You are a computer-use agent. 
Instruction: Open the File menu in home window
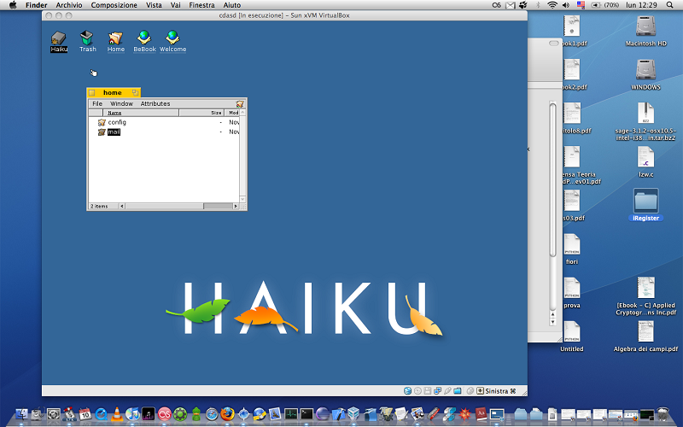pyautogui.click(x=97, y=104)
